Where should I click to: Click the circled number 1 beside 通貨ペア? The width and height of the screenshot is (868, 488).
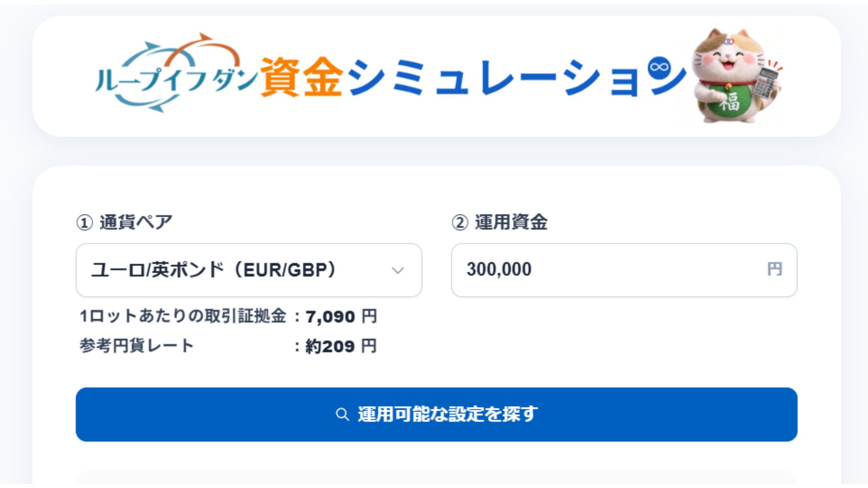click(85, 223)
